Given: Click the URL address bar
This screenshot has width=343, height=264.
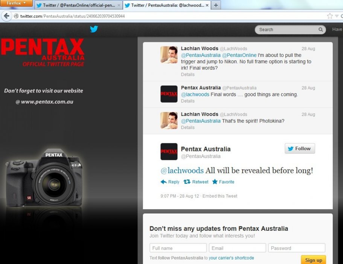Looking at the screenshot, I should (x=169, y=16).
